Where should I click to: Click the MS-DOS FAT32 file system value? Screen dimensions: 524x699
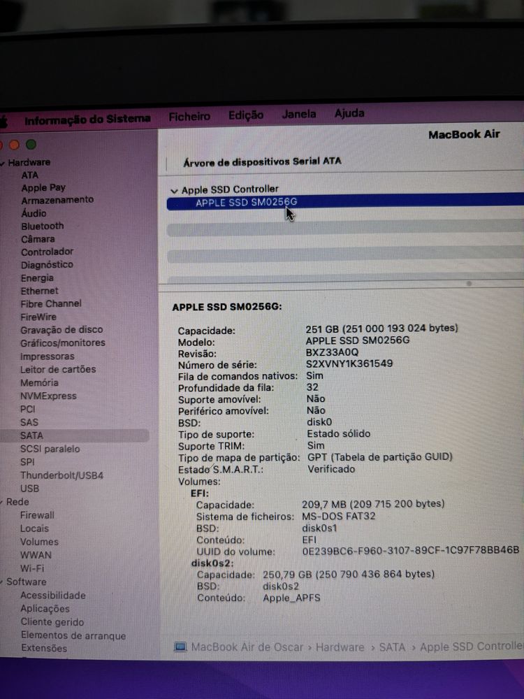tap(339, 517)
